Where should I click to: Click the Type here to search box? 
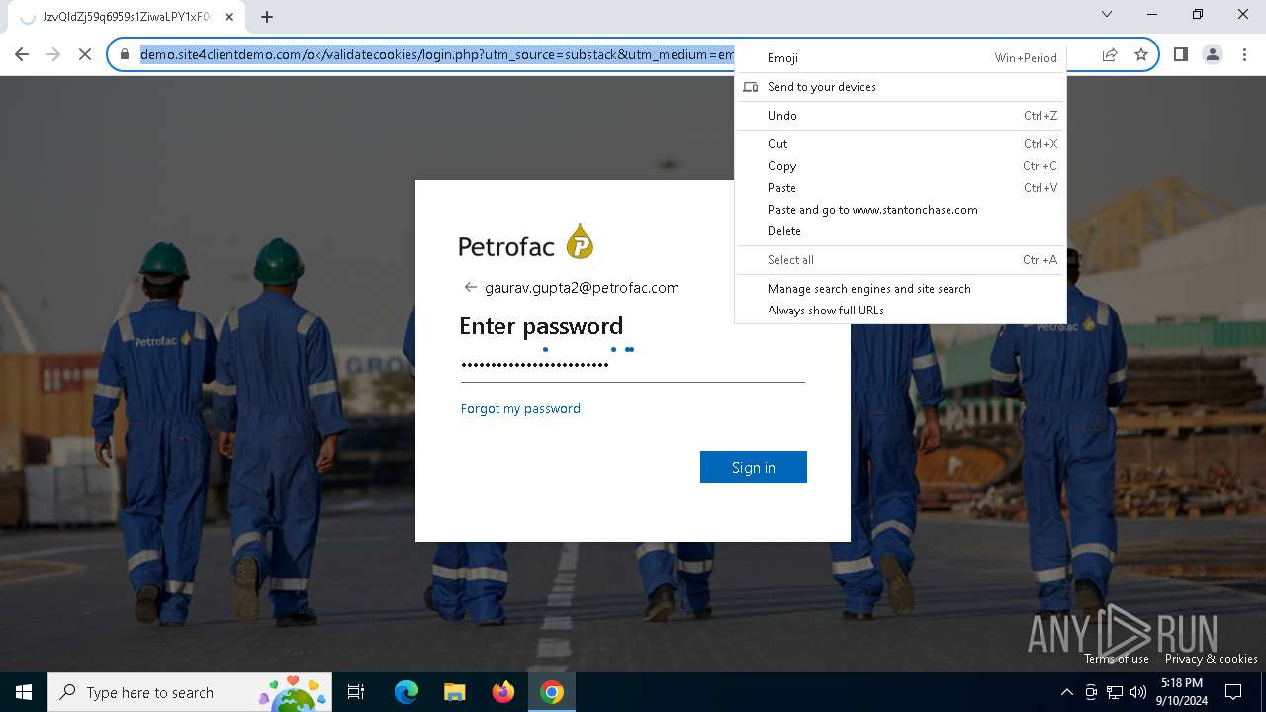coord(190,692)
